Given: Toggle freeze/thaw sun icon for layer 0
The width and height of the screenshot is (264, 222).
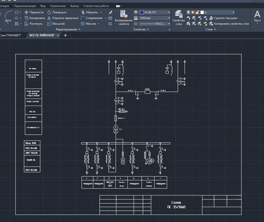Looking at the screenshot, I should click(193, 12).
